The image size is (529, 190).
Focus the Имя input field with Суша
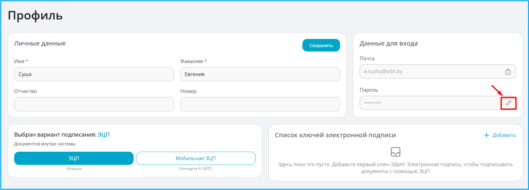point(94,74)
